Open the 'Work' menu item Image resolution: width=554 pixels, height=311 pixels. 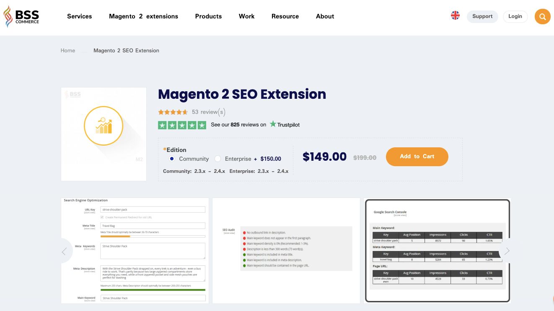246,16
